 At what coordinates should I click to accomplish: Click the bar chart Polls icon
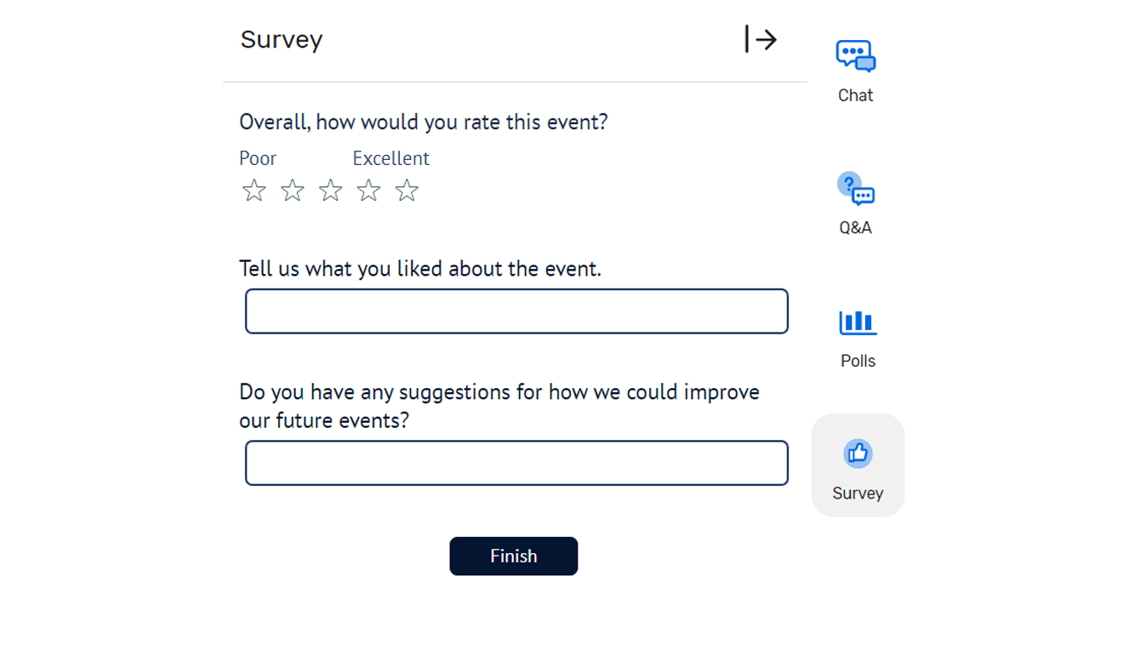(x=858, y=322)
